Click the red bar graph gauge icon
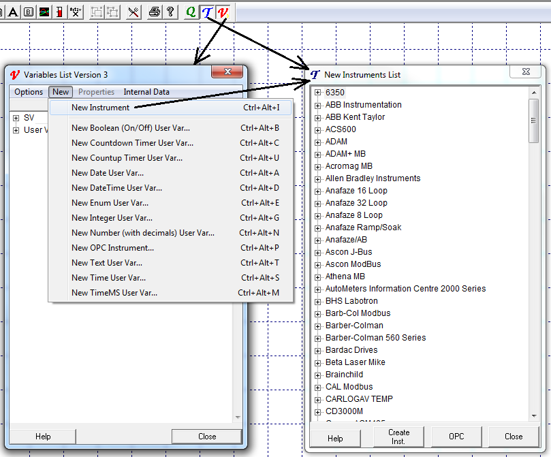 (x=59, y=12)
